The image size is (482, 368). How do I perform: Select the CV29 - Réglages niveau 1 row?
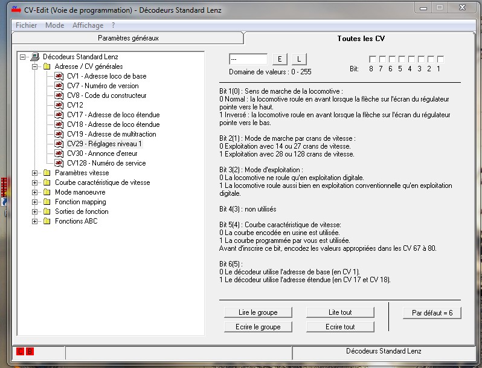click(x=104, y=144)
